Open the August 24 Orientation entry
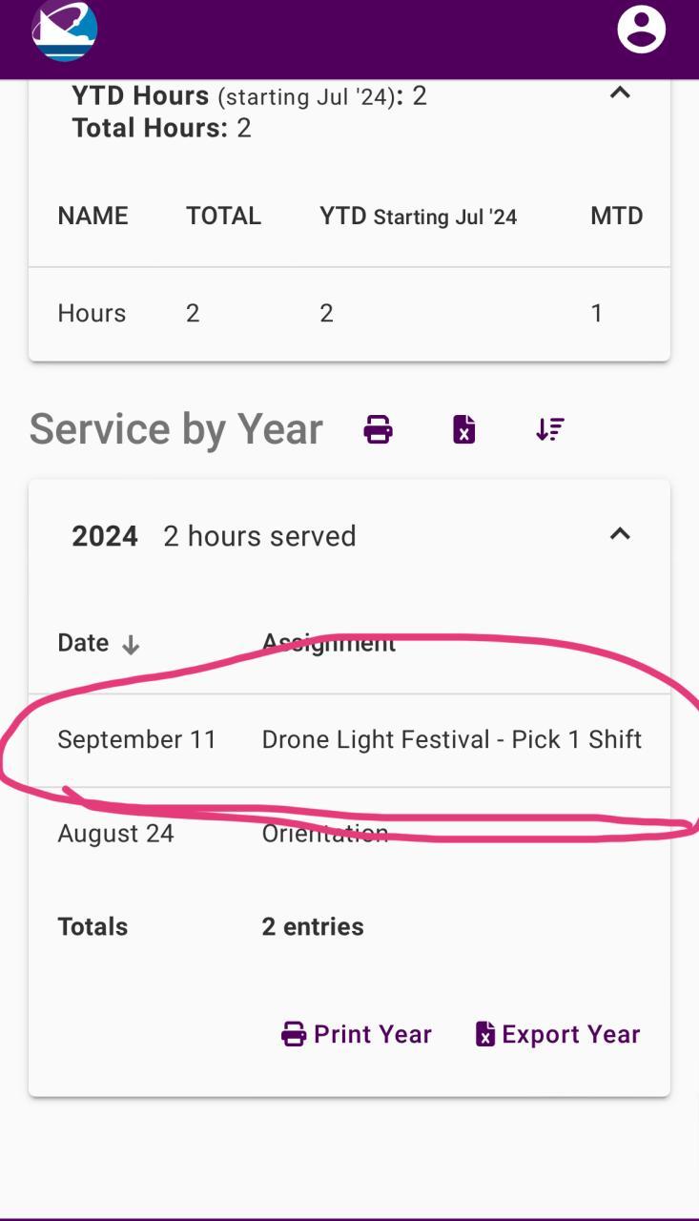This screenshot has width=699, height=1221. coord(116,833)
